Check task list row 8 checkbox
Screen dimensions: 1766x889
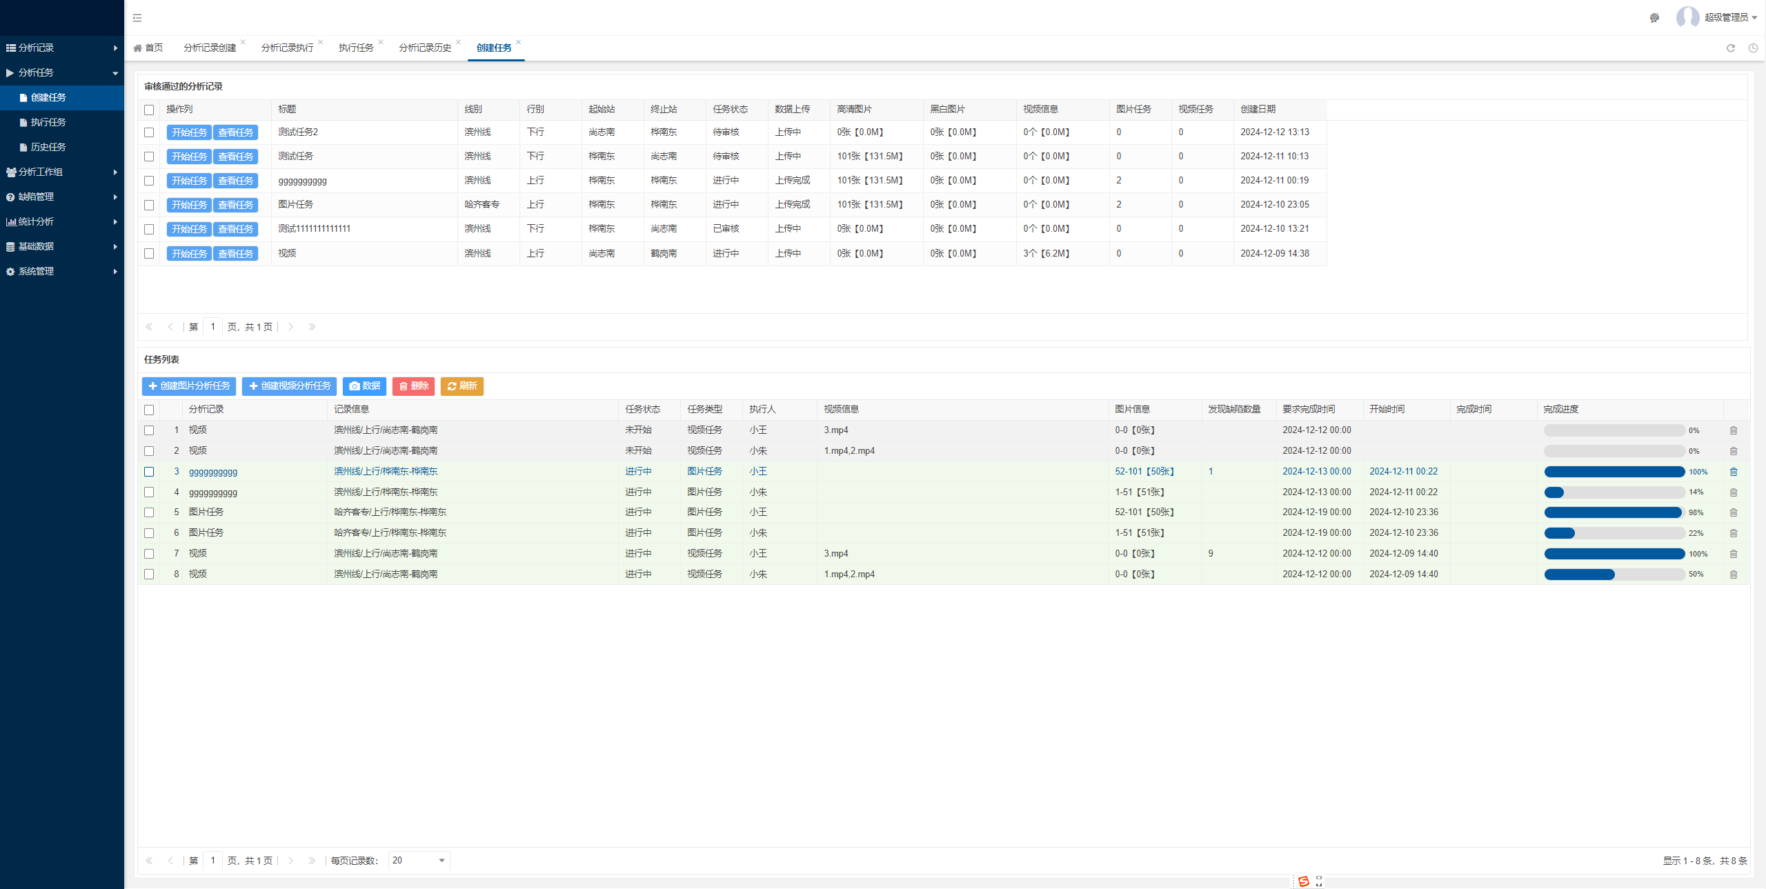click(x=149, y=575)
